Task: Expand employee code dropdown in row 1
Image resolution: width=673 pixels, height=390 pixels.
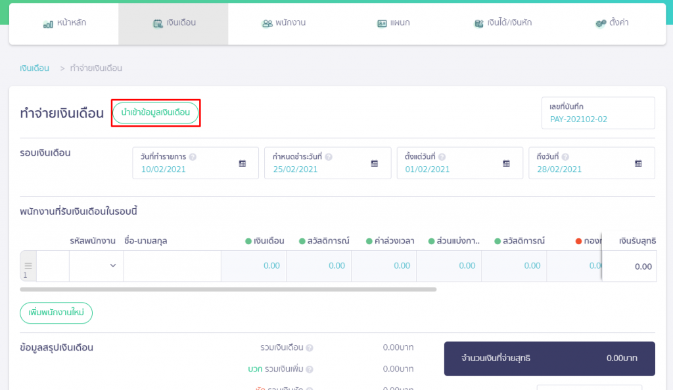Action: [x=113, y=266]
